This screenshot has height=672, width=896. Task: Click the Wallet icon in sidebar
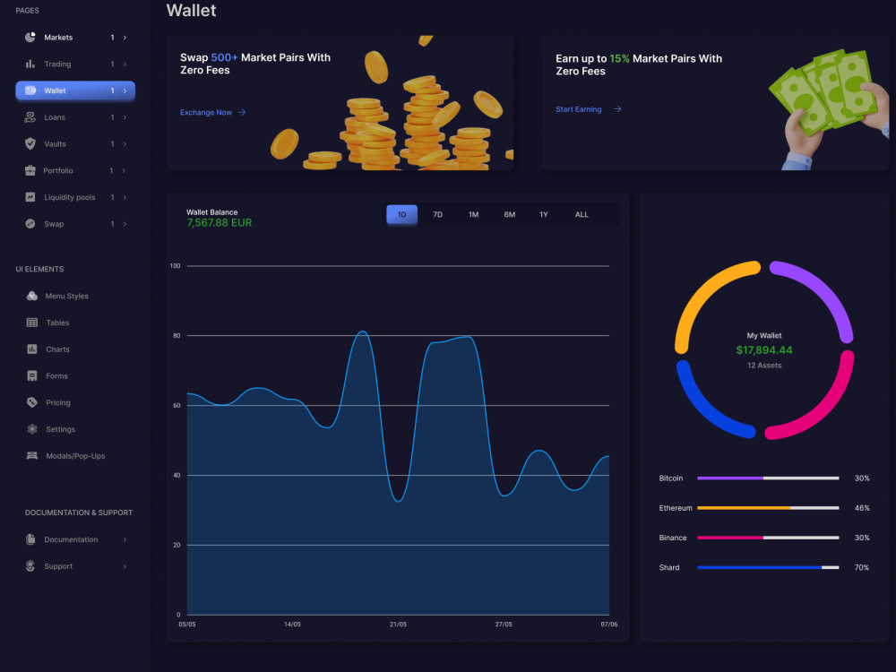(x=30, y=90)
